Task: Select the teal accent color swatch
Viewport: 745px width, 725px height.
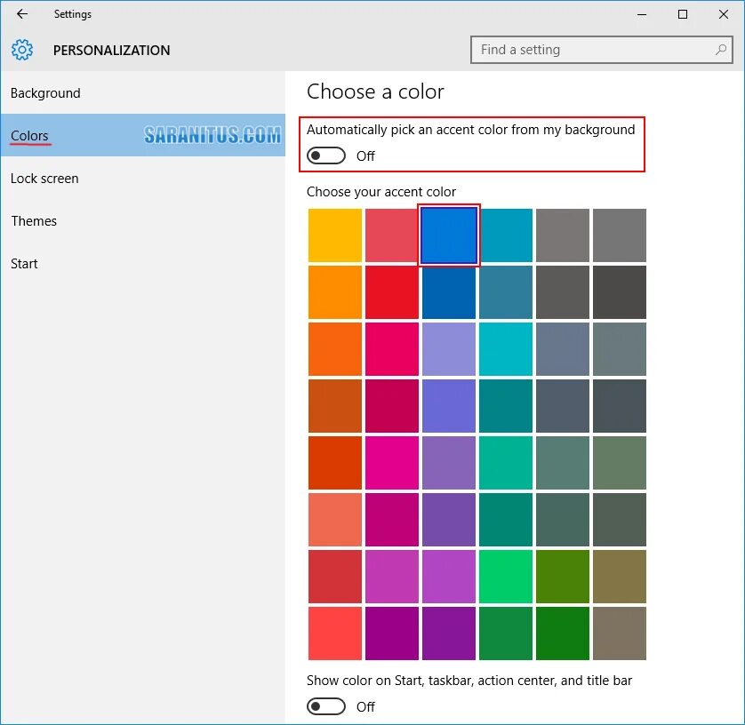Action: [505, 235]
